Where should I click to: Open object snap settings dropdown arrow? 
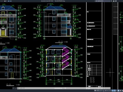tap(116, 90)
